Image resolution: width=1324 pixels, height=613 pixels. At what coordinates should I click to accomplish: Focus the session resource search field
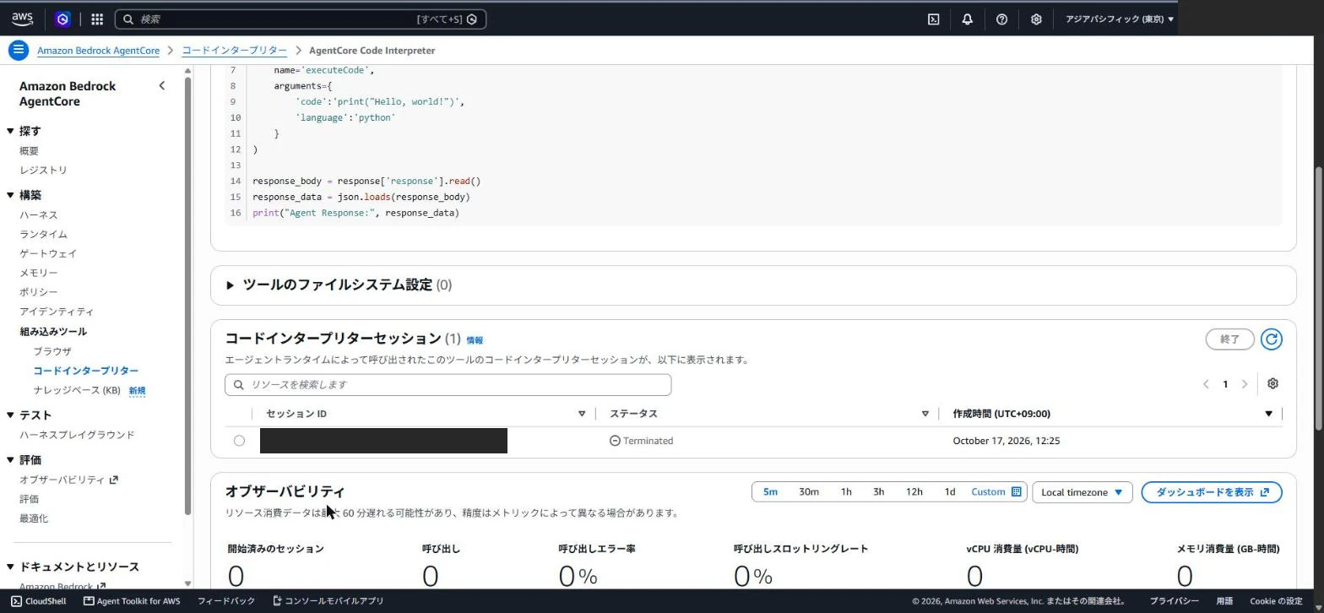pyautogui.click(x=448, y=384)
